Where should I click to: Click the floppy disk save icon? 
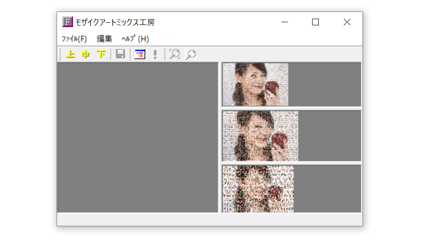pos(120,54)
